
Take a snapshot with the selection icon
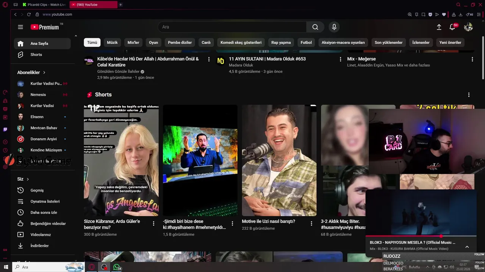pyautogui.click(x=423, y=14)
